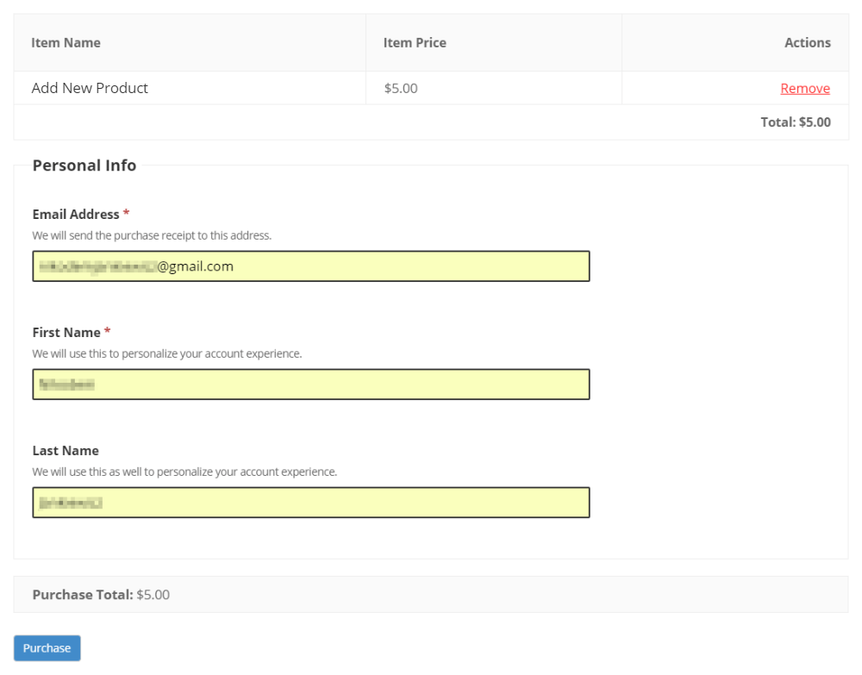Click the red asterisk beside Email Address
Screen dimensions: 862x675
pos(127,213)
